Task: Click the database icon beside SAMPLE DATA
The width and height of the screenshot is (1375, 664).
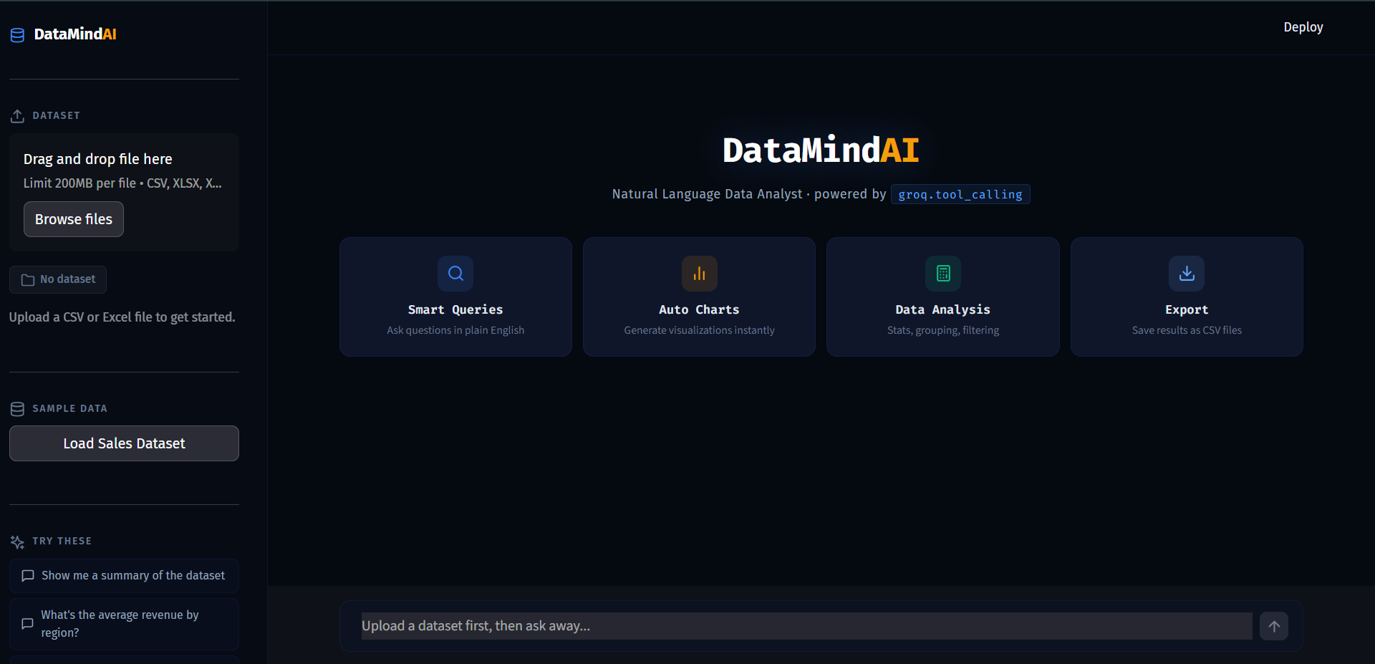Action: [17, 409]
